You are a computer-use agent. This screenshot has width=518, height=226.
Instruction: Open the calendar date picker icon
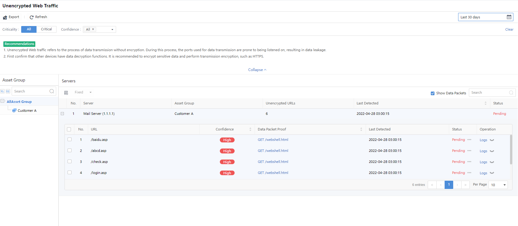click(x=509, y=17)
